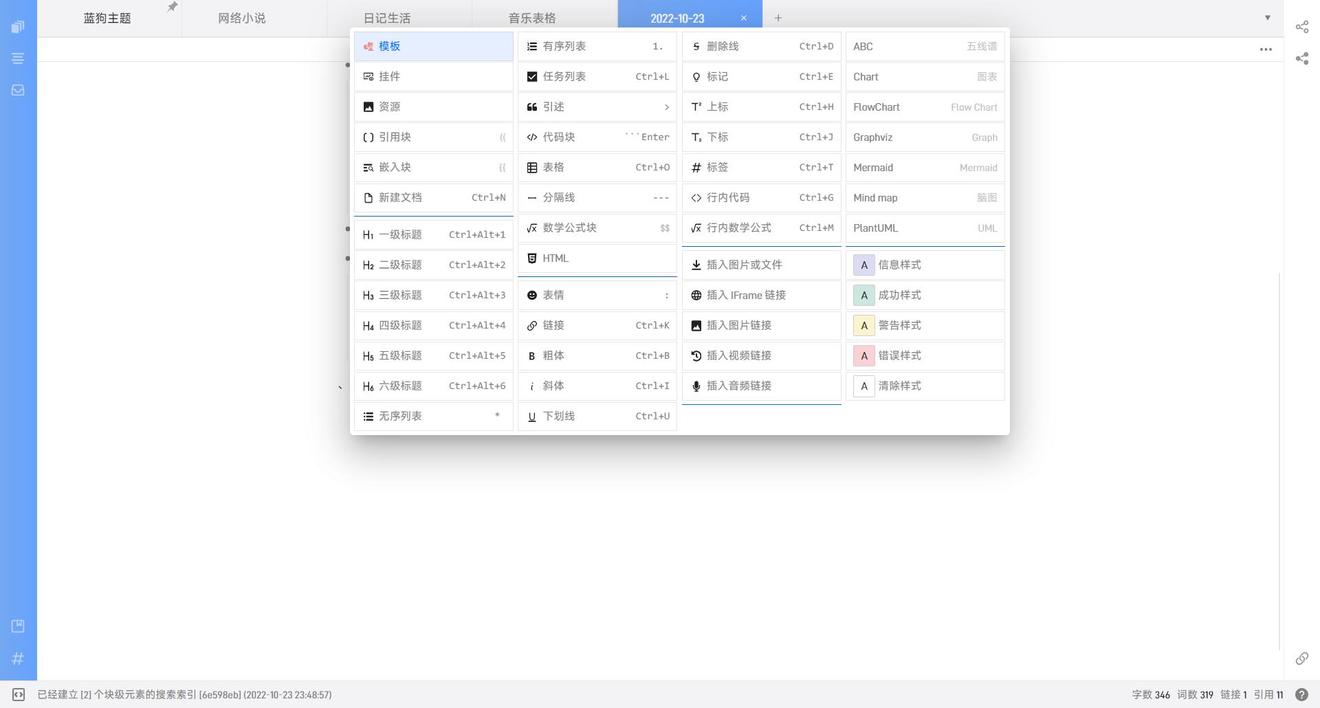The width and height of the screenshot is (1320, 708).
Task: Open the backlinks icon at lower right
Action: tap(1302, 659)
